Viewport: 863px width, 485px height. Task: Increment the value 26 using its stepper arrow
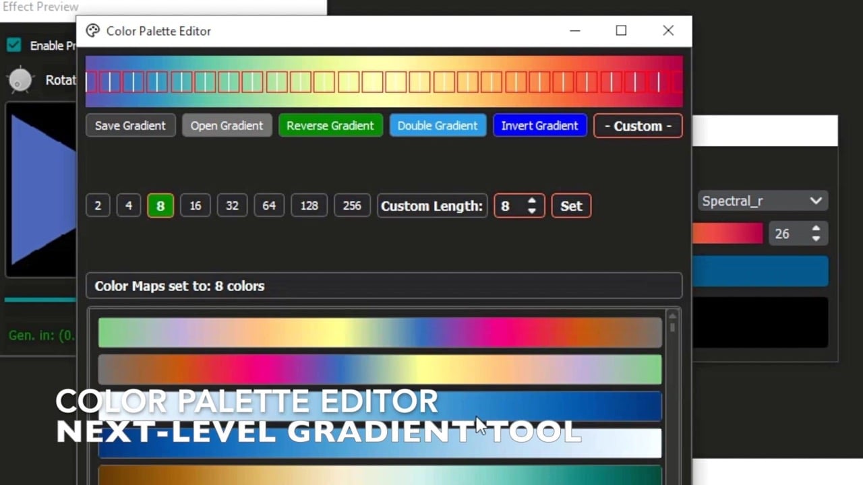point(816,229)
